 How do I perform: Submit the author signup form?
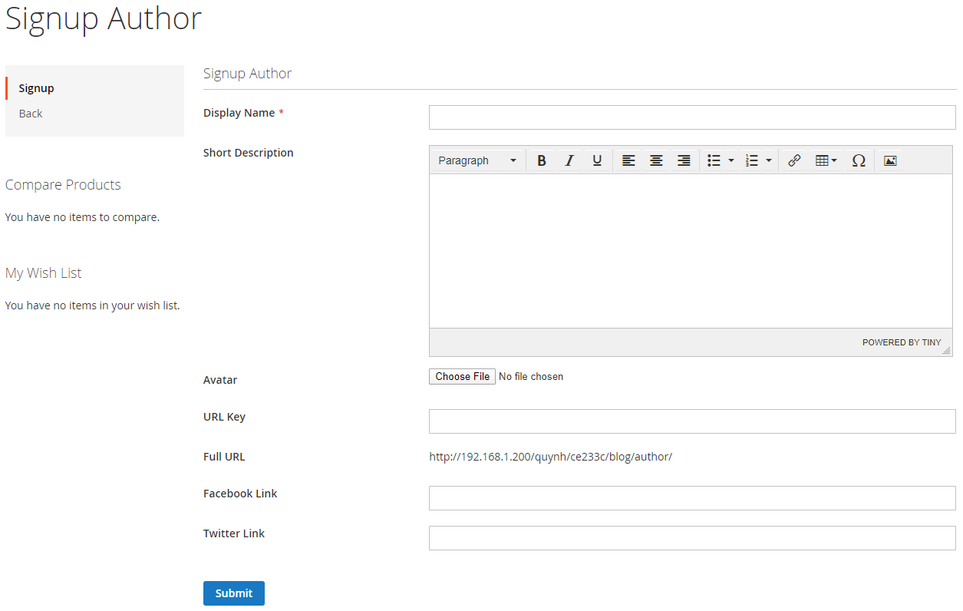234,593
